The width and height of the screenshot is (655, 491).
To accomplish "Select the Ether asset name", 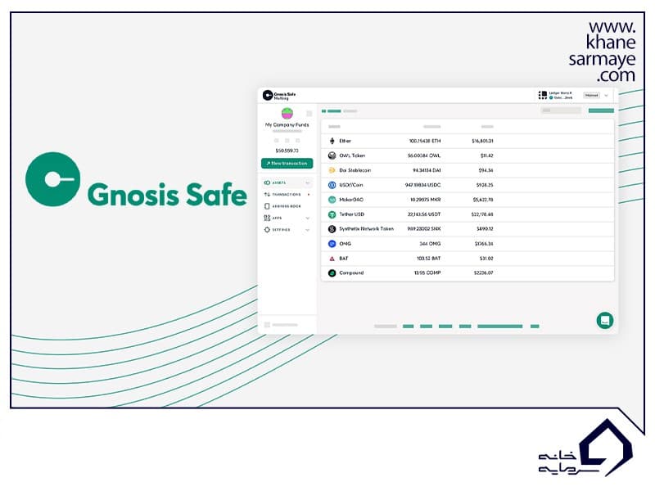I will 345,141.
